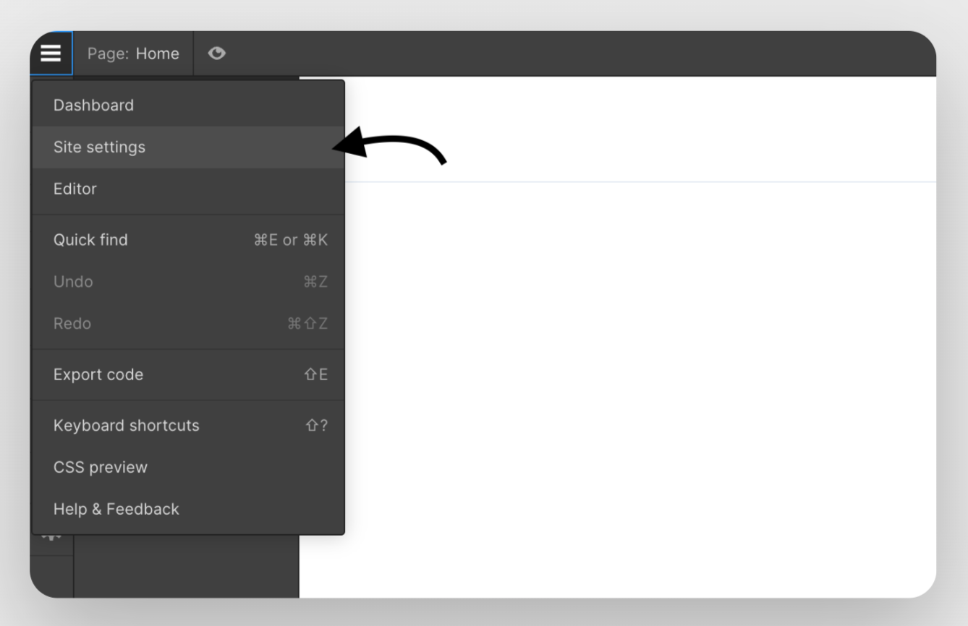This screenshot has width=968, height=626.
Task: Switch to Editor from the menu
Action: point(188,189)
